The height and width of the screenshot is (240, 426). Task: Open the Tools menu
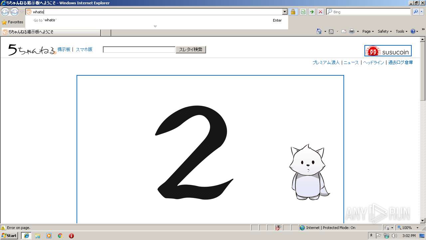click(x=401, y=31)
